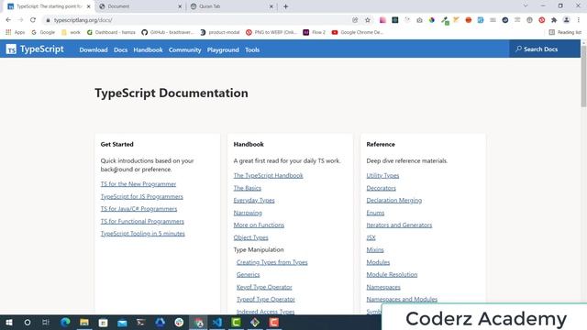Screen dimensions: 587x330
Task: Open the Mixins link
Action: (x=375, y=249)
